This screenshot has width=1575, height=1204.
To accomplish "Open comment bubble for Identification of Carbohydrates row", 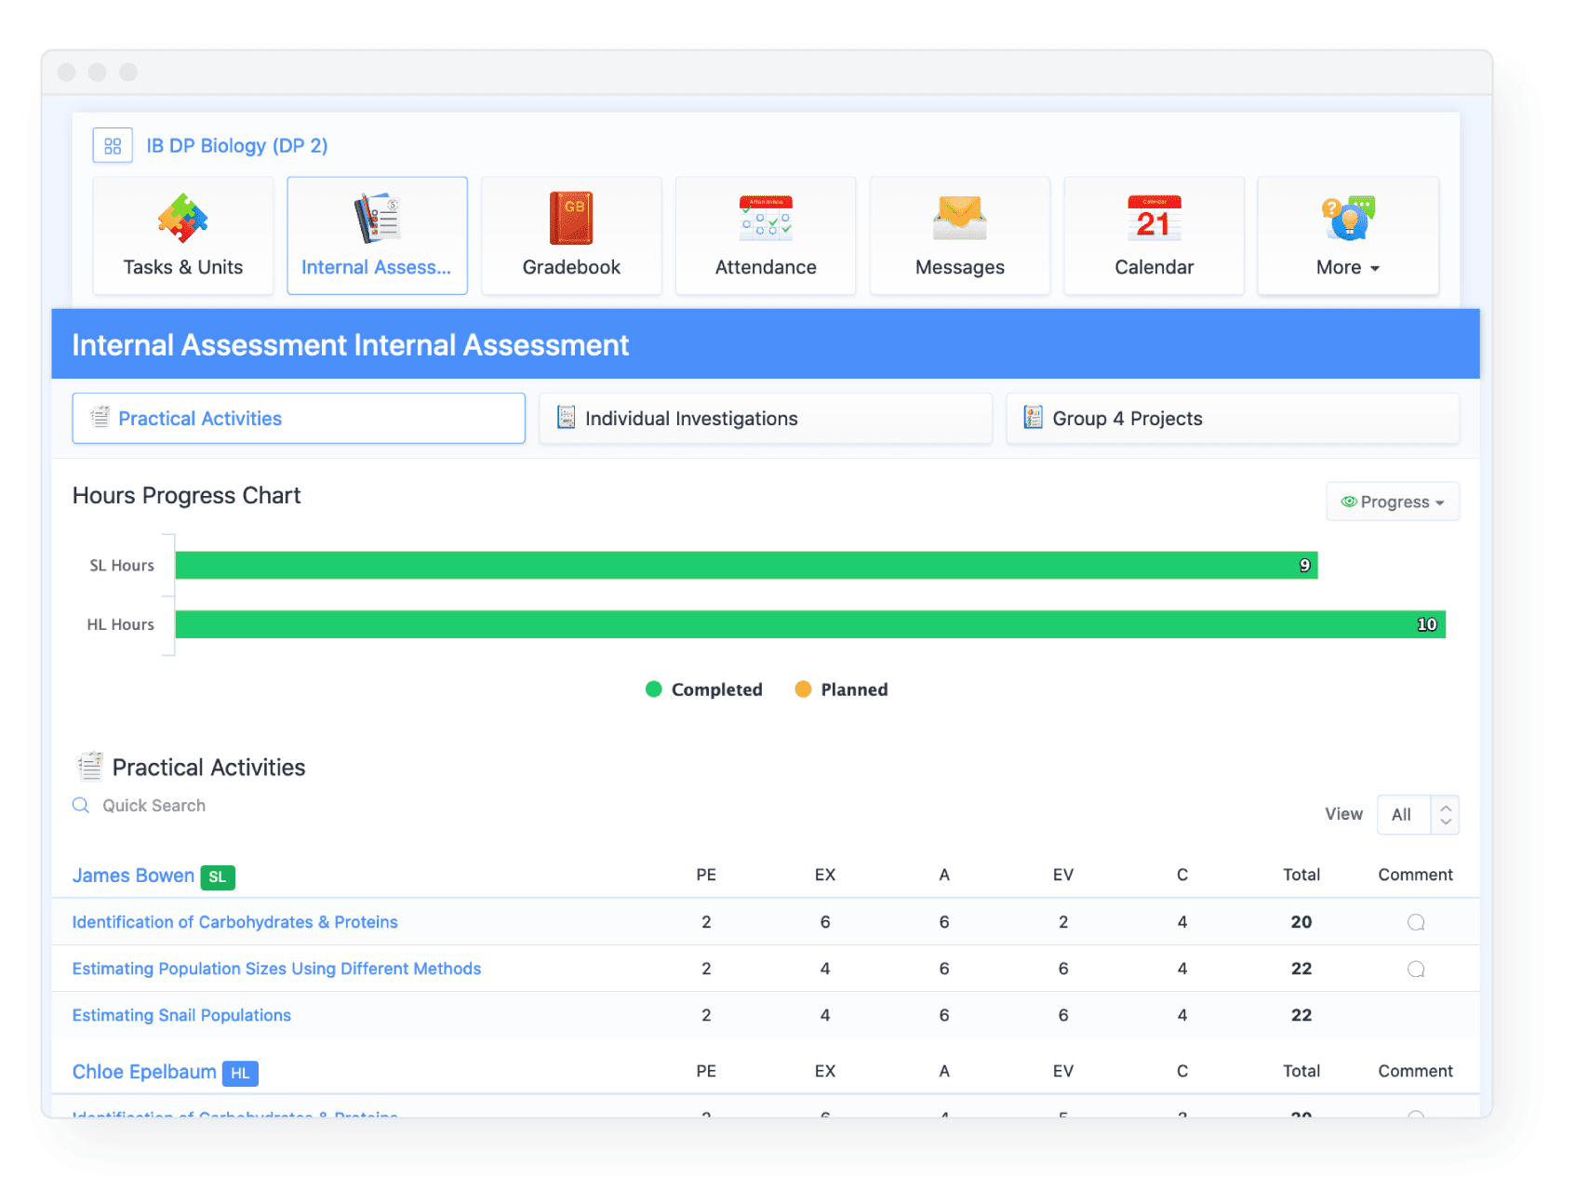I will [x=1416, y=922].
